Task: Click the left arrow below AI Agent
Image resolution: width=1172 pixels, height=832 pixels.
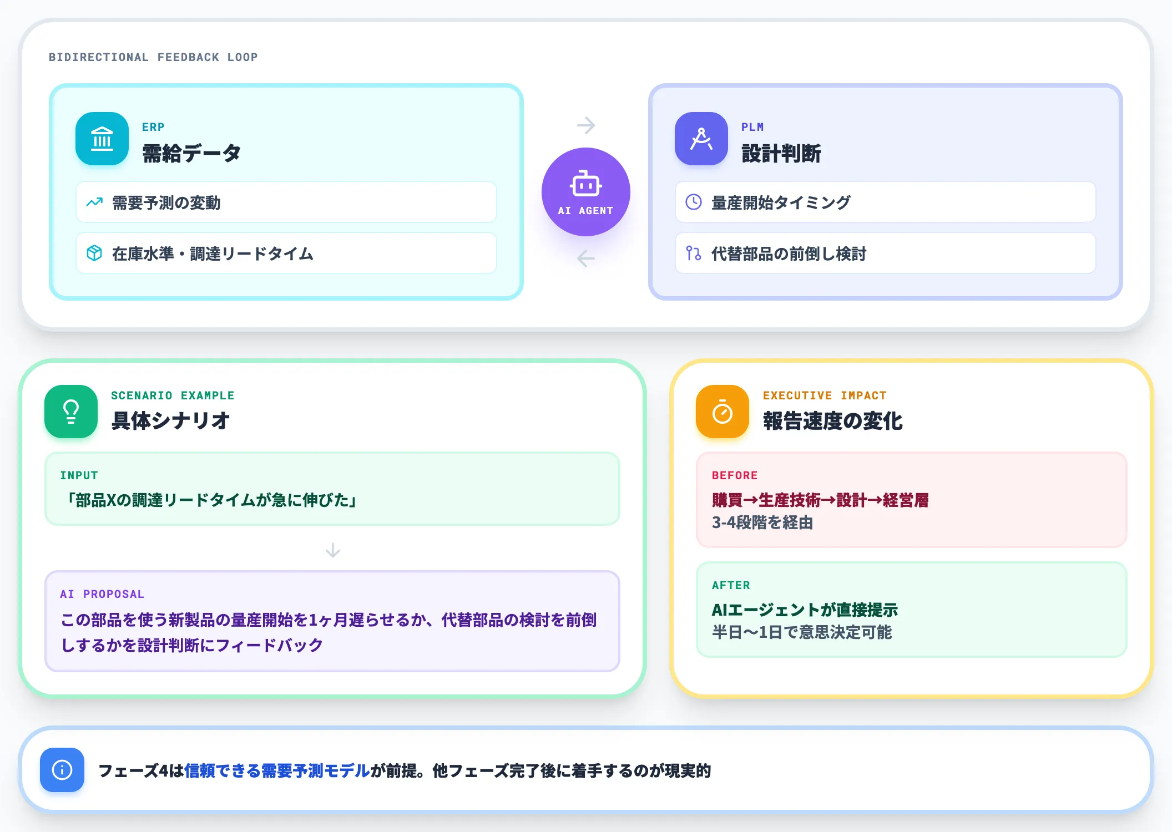Action: (x=586, y=258)
